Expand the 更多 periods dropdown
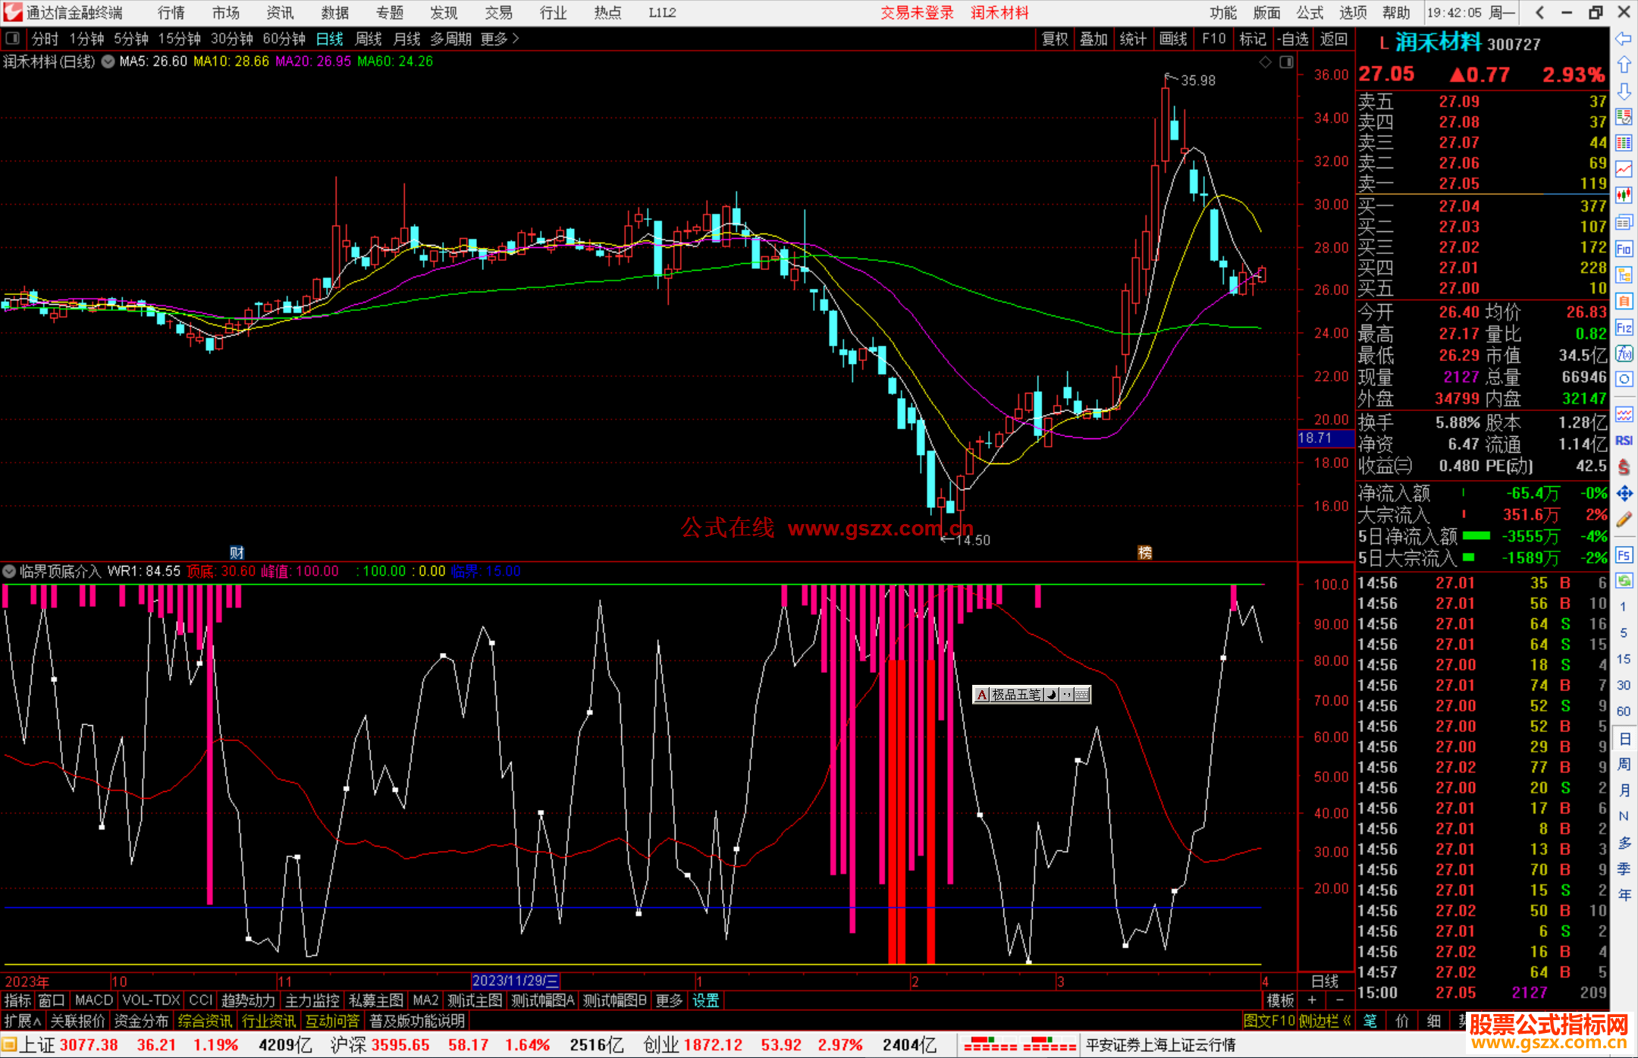 point(500,39)
